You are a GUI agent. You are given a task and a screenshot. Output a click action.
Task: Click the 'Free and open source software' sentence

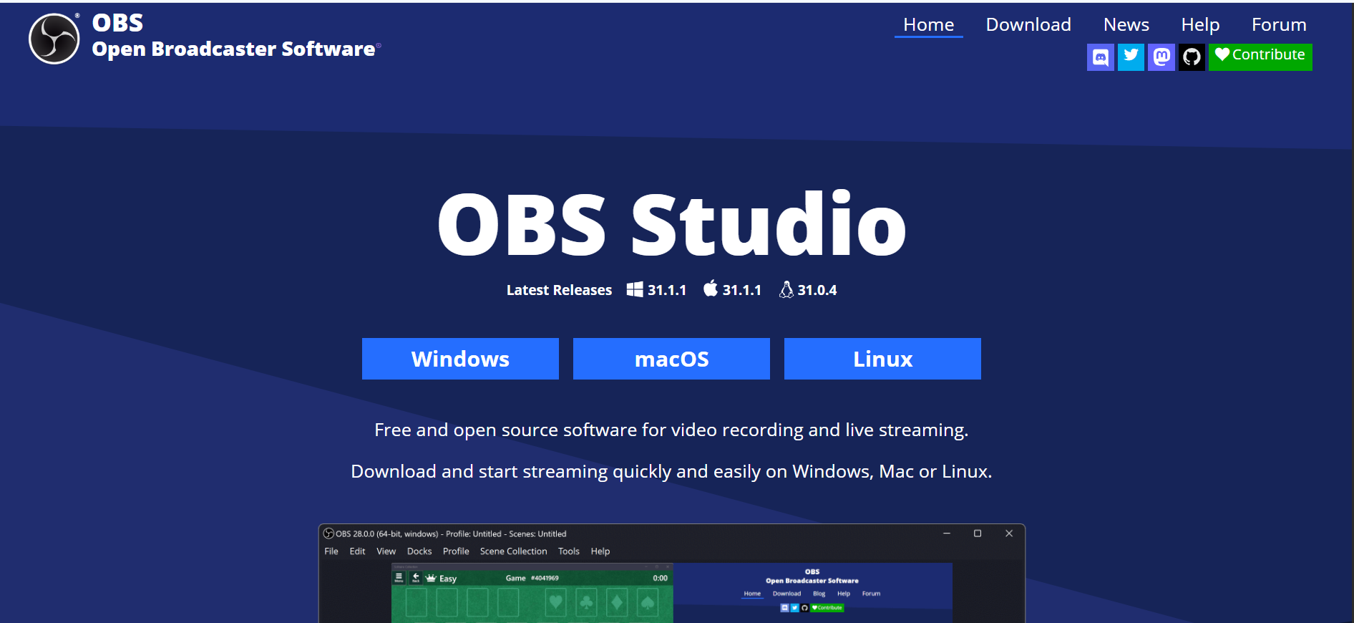[x=671, y=430]
